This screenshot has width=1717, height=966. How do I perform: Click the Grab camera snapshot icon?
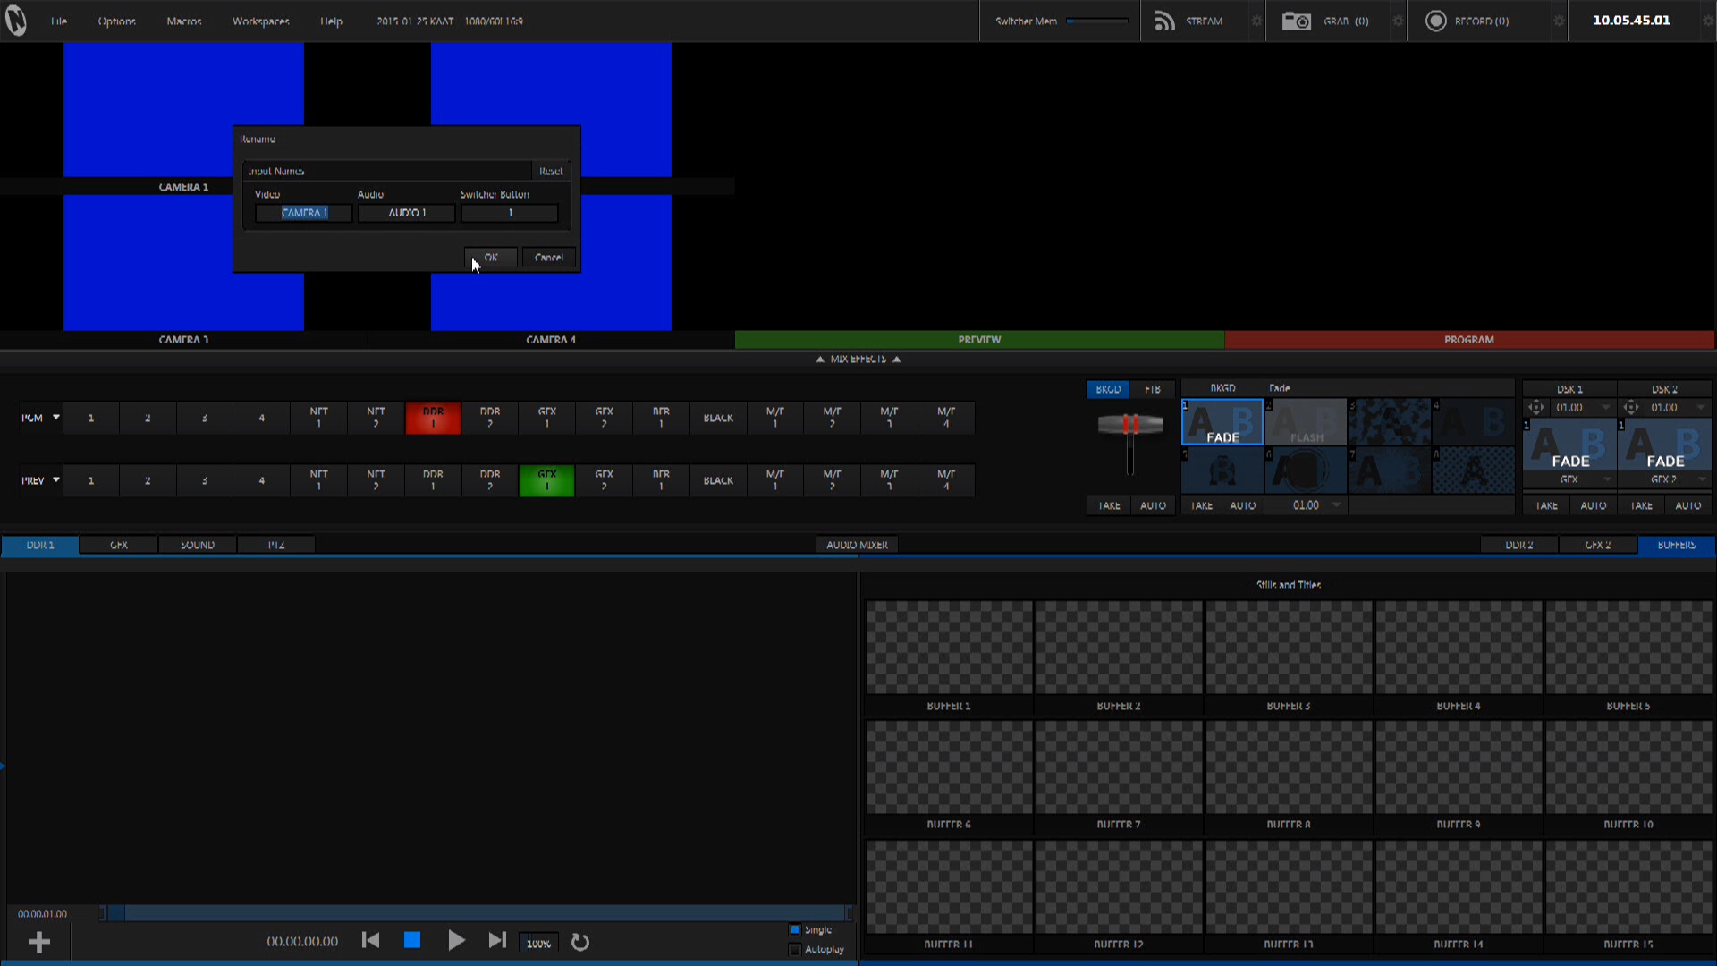1296,21
